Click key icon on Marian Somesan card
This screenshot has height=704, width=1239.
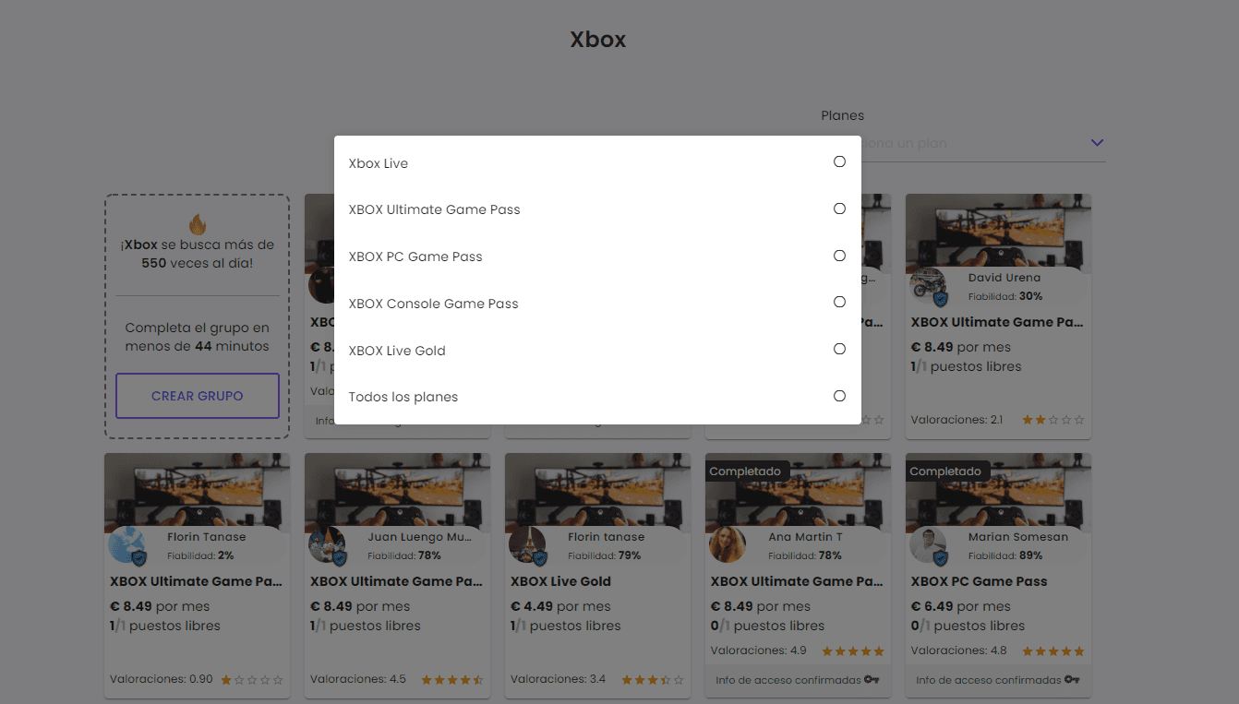point(1072,680)
